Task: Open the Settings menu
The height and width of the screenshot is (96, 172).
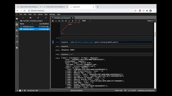Action: click(x=52, y=14)
